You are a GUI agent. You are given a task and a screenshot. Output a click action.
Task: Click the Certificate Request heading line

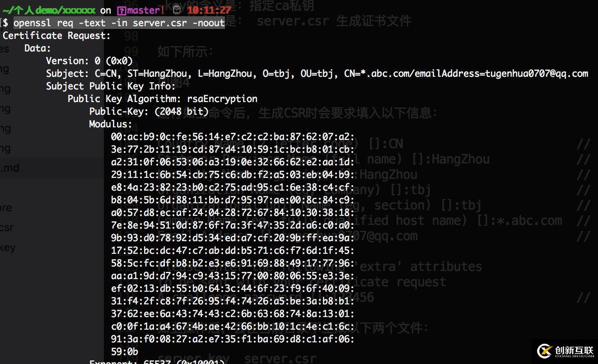click(56, 35)
